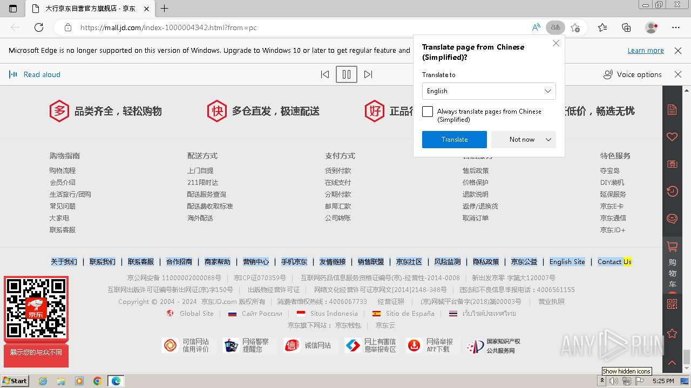This screenshot has height=388, width=691.
Task: Click the translate icon in address bar
Action: click(555, 27)
